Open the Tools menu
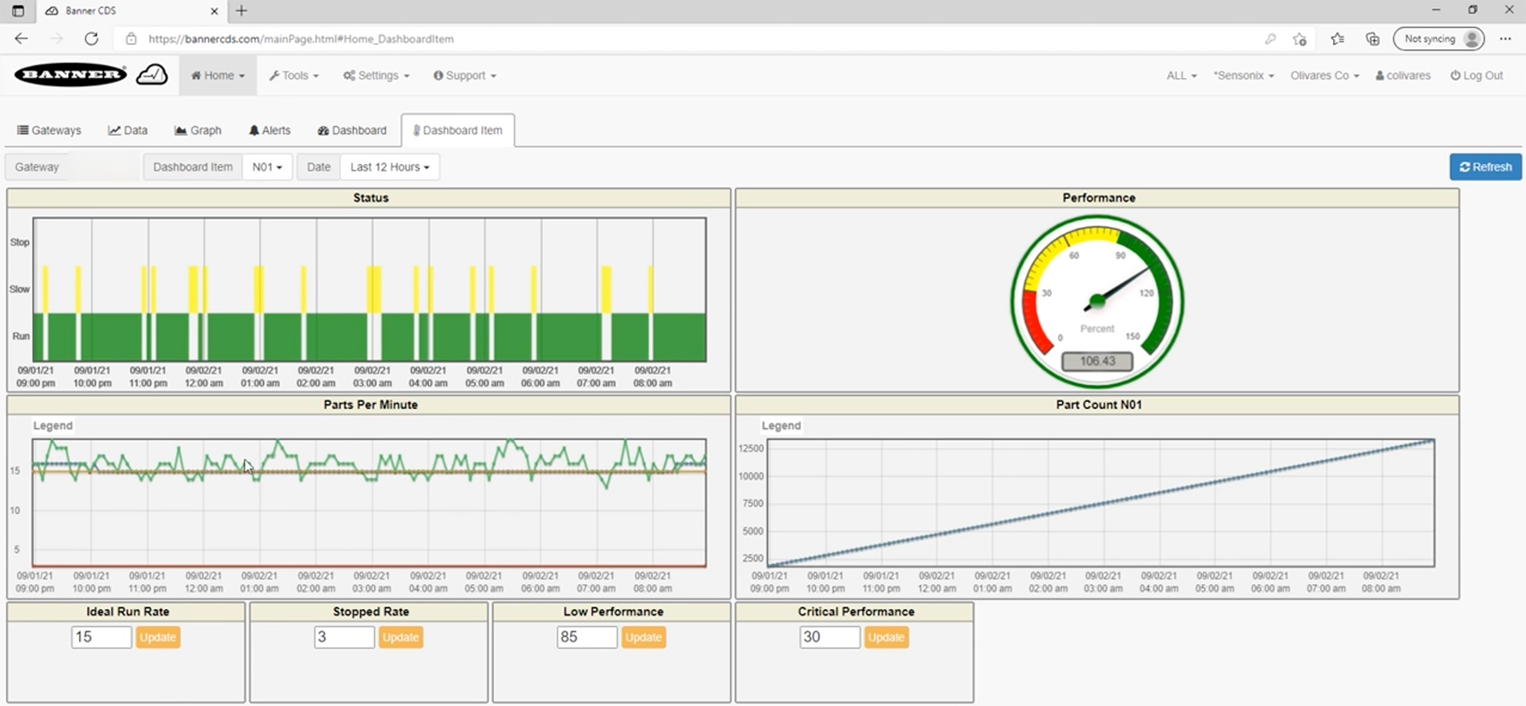 coord(294,75)
